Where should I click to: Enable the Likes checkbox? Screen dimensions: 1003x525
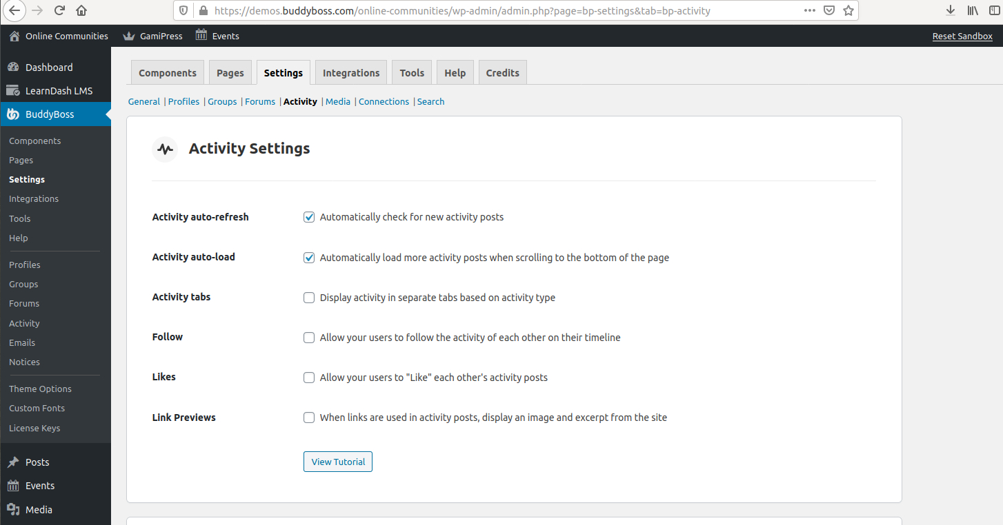pos(309,378)
